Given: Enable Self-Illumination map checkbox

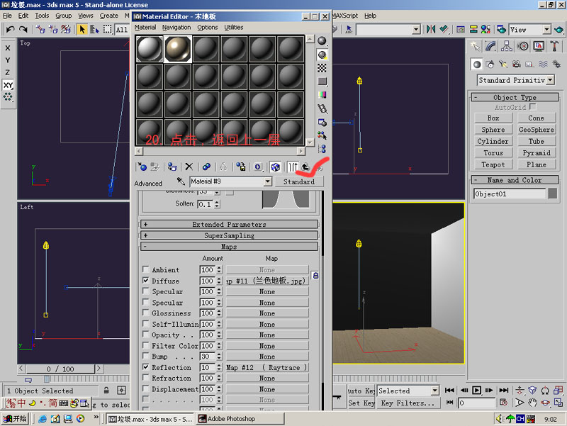Looking at the screenshot, I should click(x=146, y=323).
